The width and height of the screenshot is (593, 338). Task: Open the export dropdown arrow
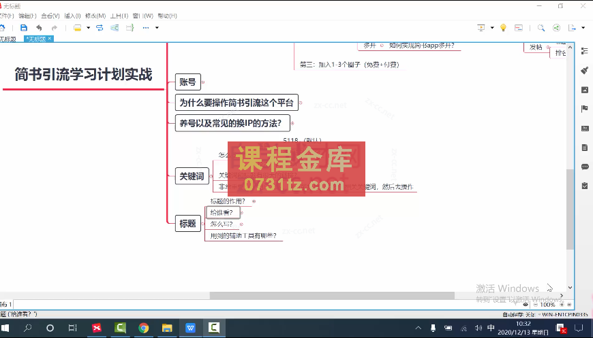point(583,27)
